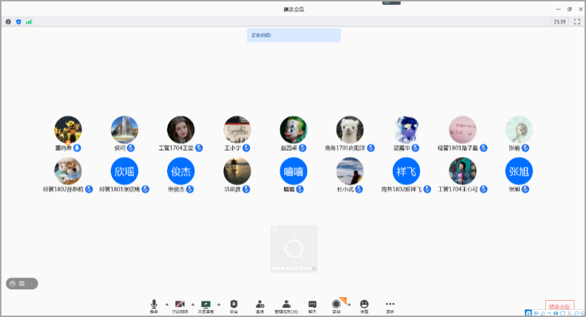
Task: Show meeting info via top-left info icon
Action: click(8, 22)
